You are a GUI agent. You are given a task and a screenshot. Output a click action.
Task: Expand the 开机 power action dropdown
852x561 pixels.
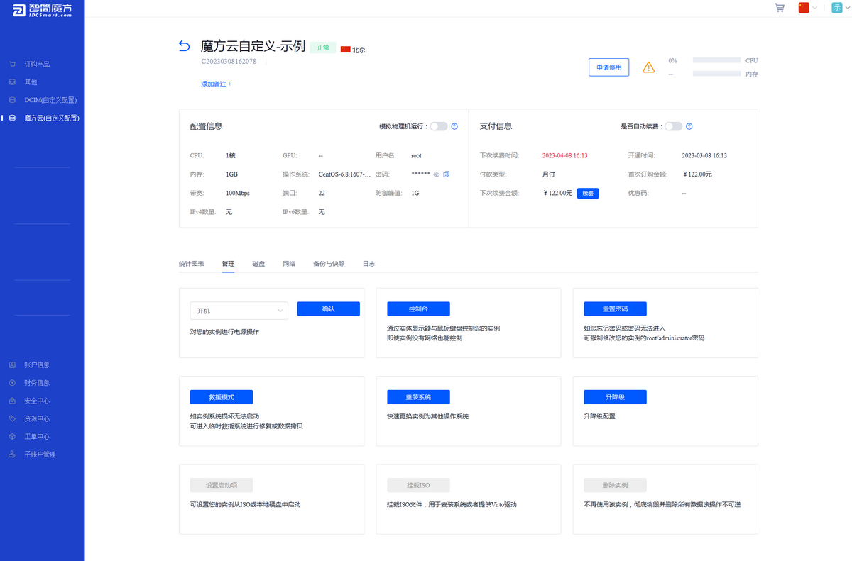239,311
